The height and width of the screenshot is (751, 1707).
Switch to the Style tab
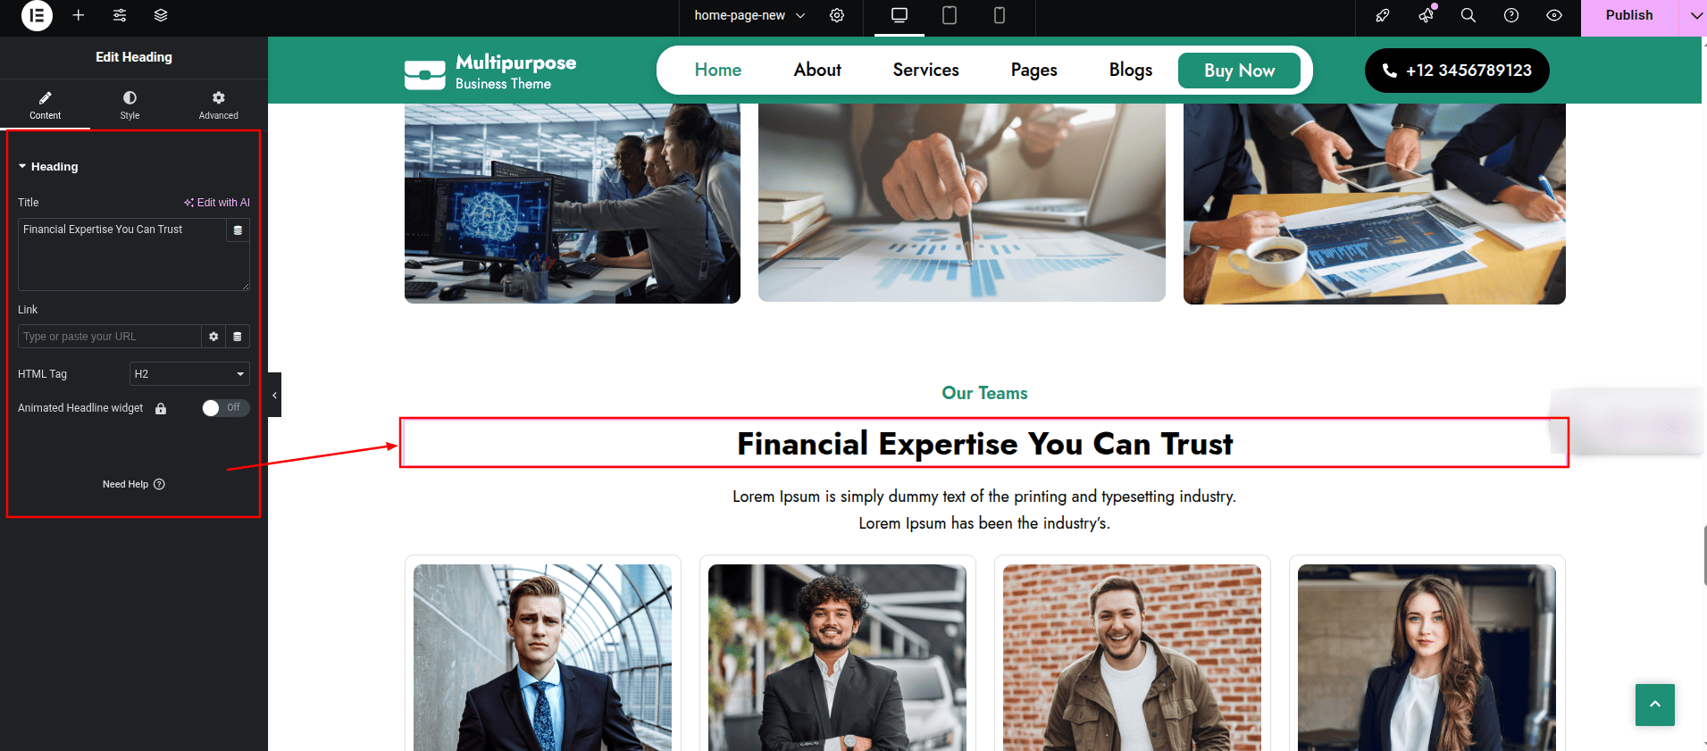pos(130,104)
